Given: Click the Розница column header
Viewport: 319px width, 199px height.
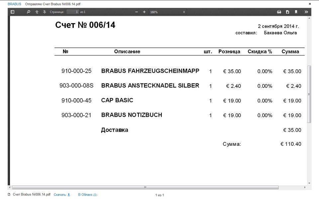Looking at the screenshot, I should point(229,51).
